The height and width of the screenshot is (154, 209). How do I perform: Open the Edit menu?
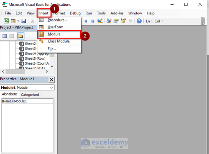[x=19, y=13]
